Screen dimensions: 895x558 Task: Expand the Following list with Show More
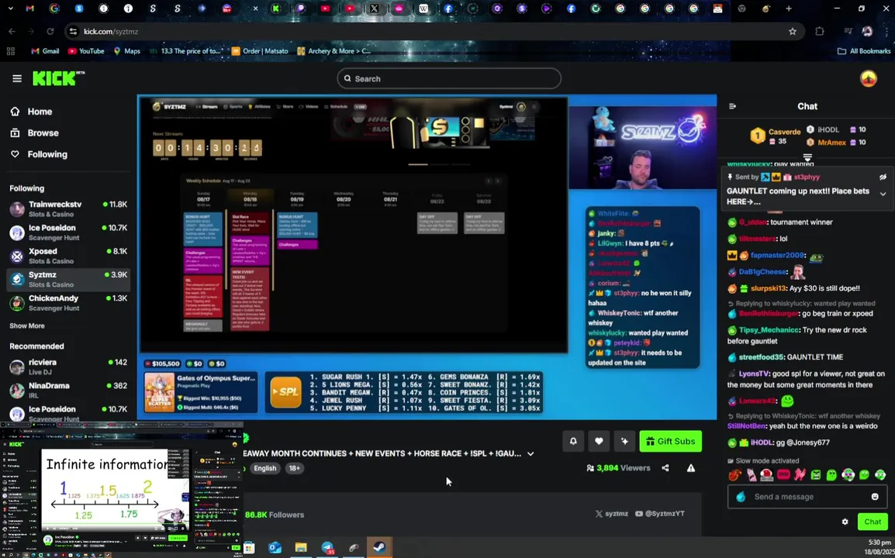(x=27, y=325)
